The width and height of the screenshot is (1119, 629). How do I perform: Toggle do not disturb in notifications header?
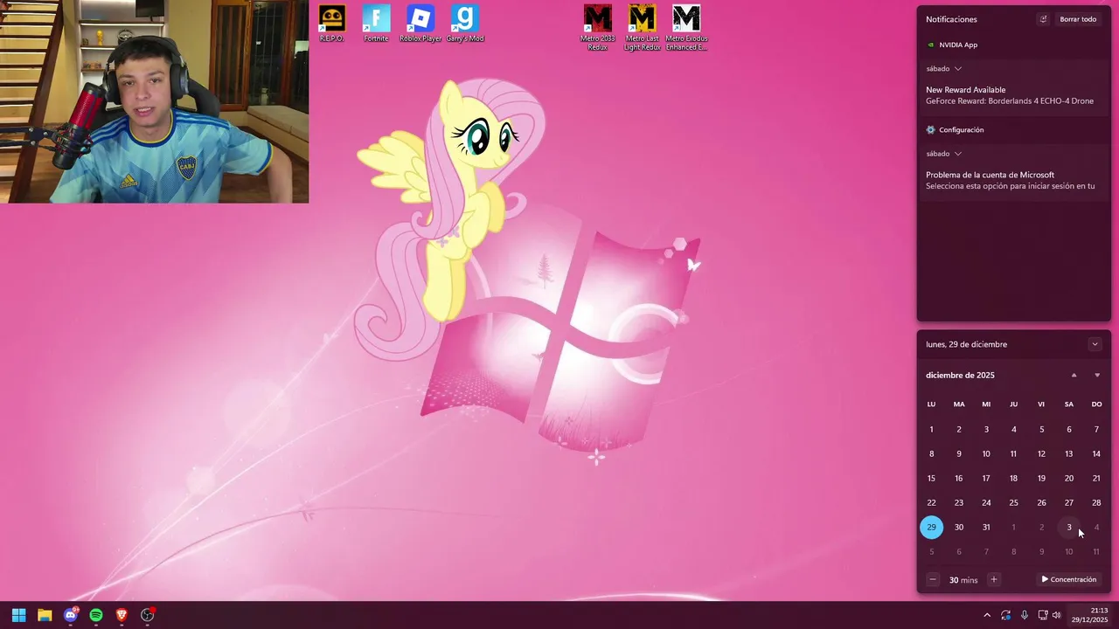[1043, 19]
